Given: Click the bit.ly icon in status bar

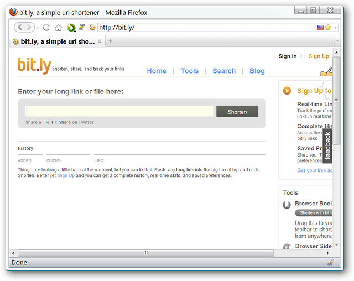Looking at the screenshot, I should click(331, 262).
